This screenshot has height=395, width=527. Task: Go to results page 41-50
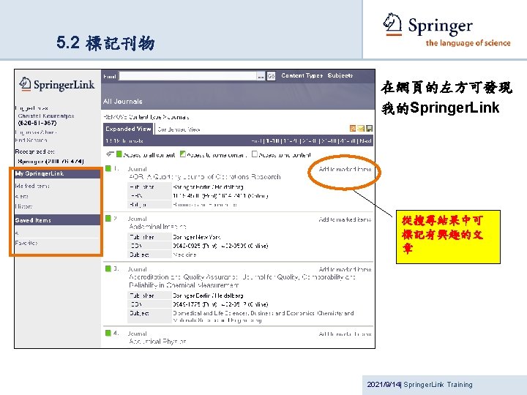(x=348, y=141)
